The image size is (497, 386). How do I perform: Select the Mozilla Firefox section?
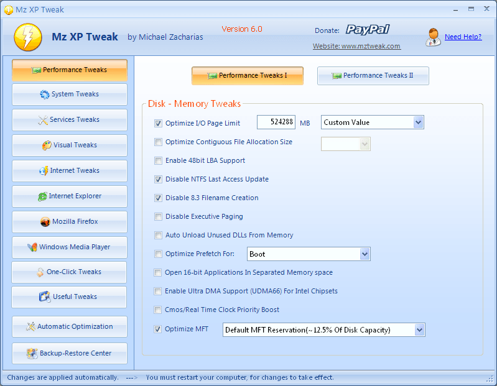(x=70, y=222)
